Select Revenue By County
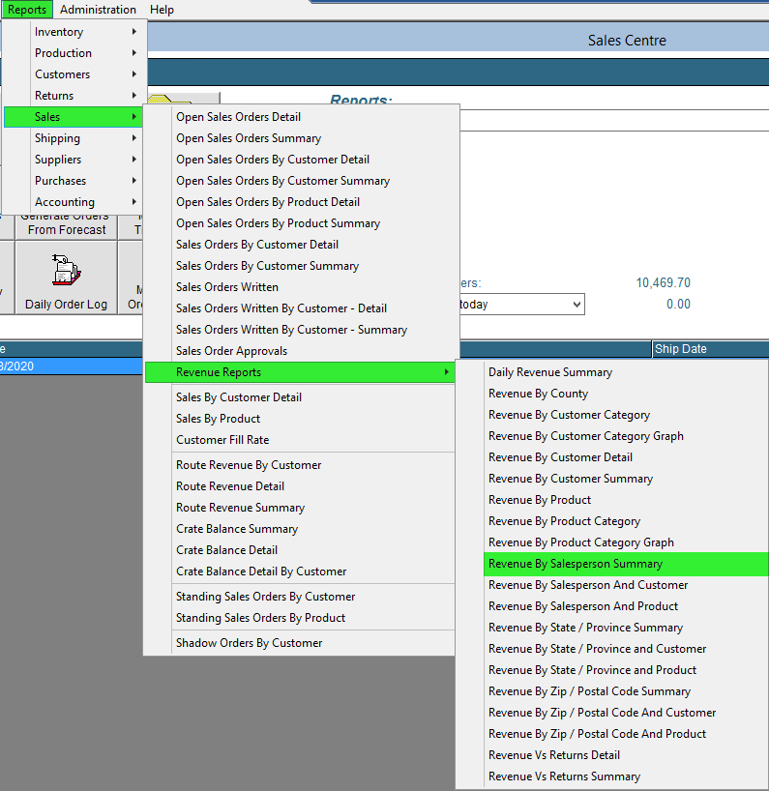Viewport: 769px width, 791px height. (612, 394)
